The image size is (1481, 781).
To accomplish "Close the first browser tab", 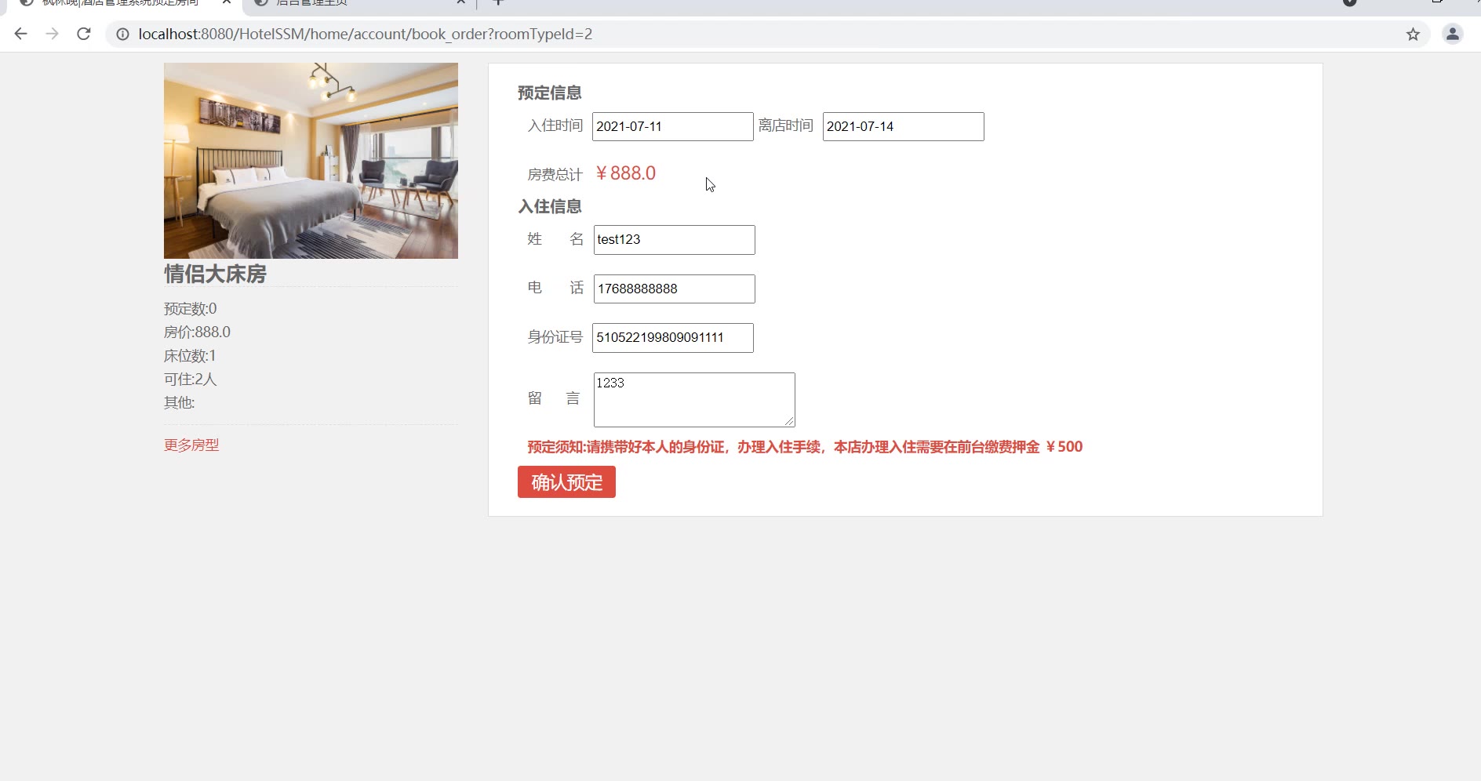I will pos(226,3).
